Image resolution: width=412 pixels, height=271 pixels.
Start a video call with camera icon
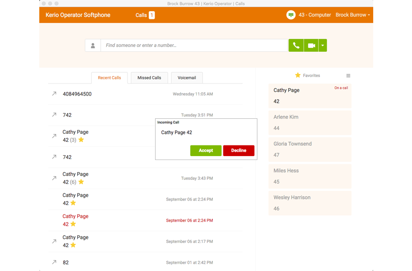pyautogui.click(x=311, y=46)
